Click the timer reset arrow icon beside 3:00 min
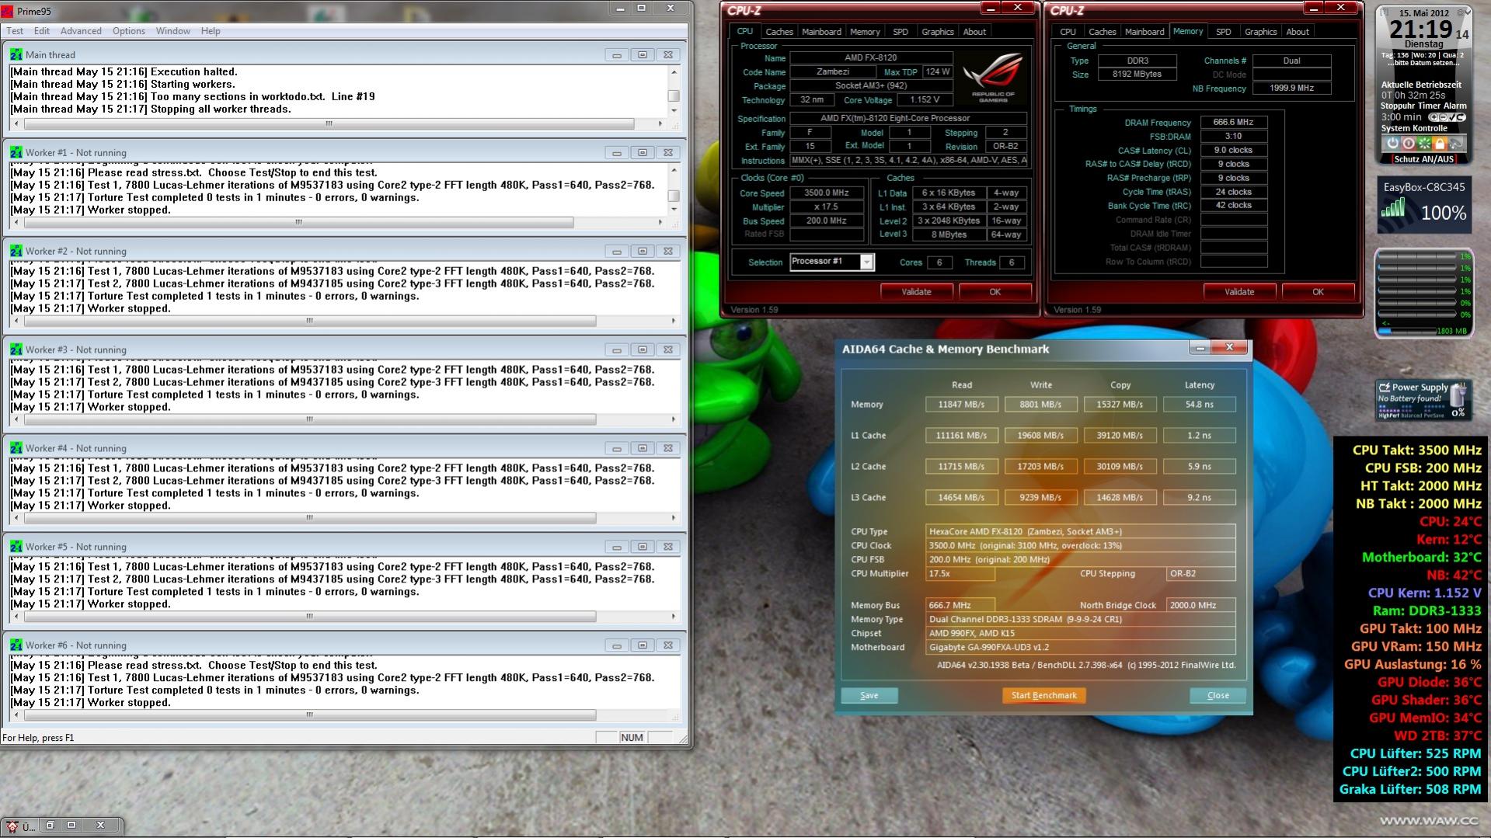 [1461, 117]
